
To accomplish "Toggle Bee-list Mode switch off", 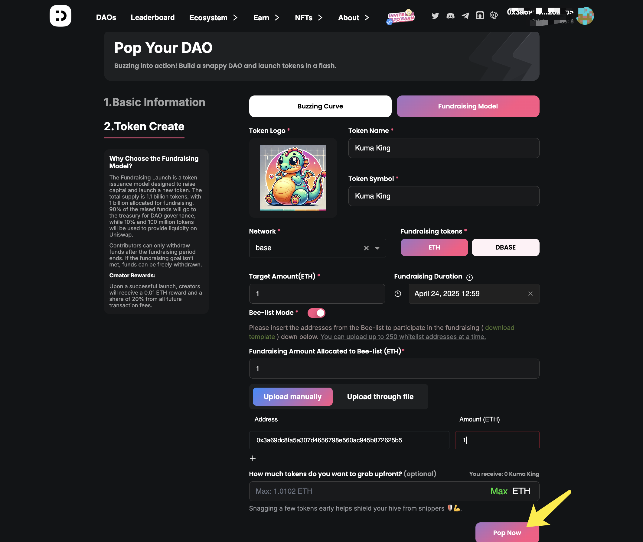I will (x=316, y=313).
